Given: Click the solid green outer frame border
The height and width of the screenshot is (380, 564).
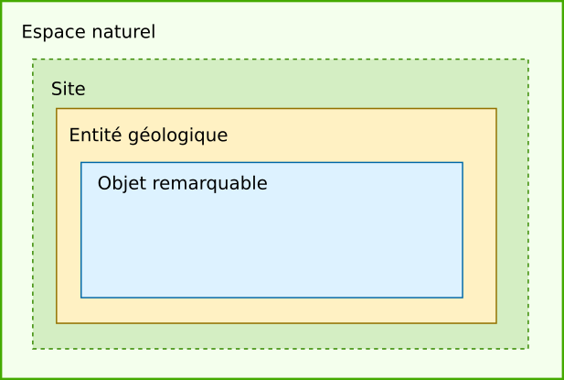Looking at the screenshot, I should point(282,1).
